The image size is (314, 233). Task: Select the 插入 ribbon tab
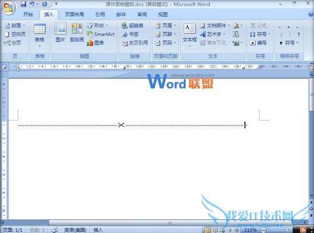[49, 15]
